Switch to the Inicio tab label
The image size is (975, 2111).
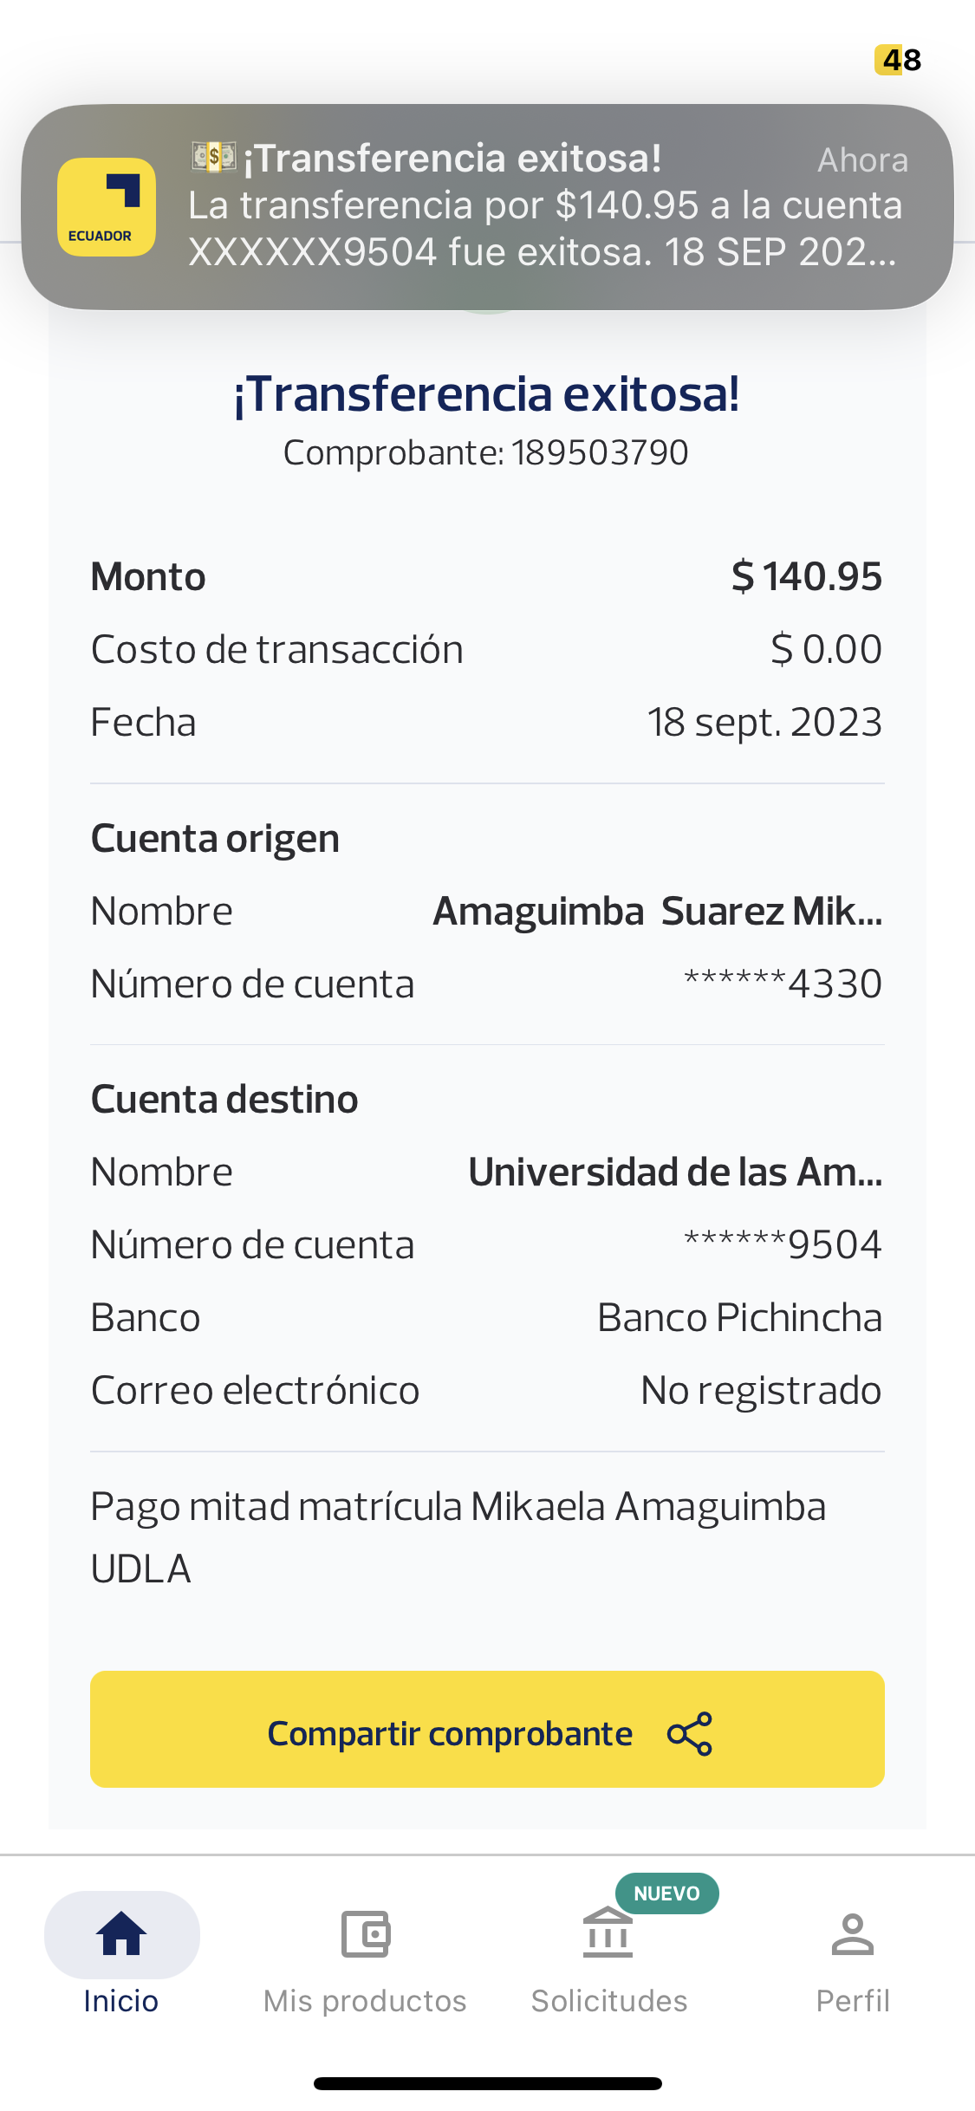121,2001
